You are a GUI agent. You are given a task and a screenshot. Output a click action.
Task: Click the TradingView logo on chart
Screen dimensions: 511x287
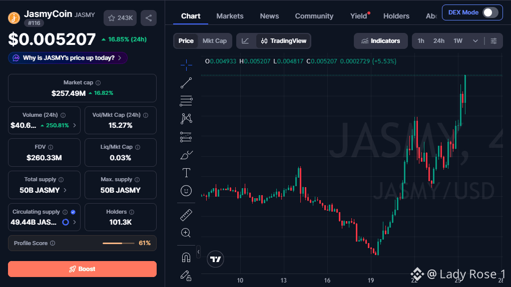pos(215,259)
